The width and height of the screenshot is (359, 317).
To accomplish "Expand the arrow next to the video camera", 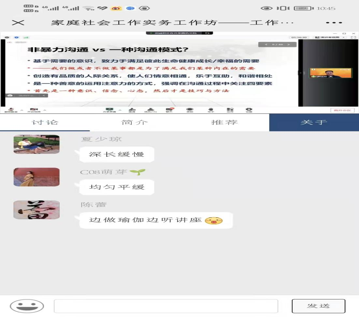I will click(x=45, y=110).
